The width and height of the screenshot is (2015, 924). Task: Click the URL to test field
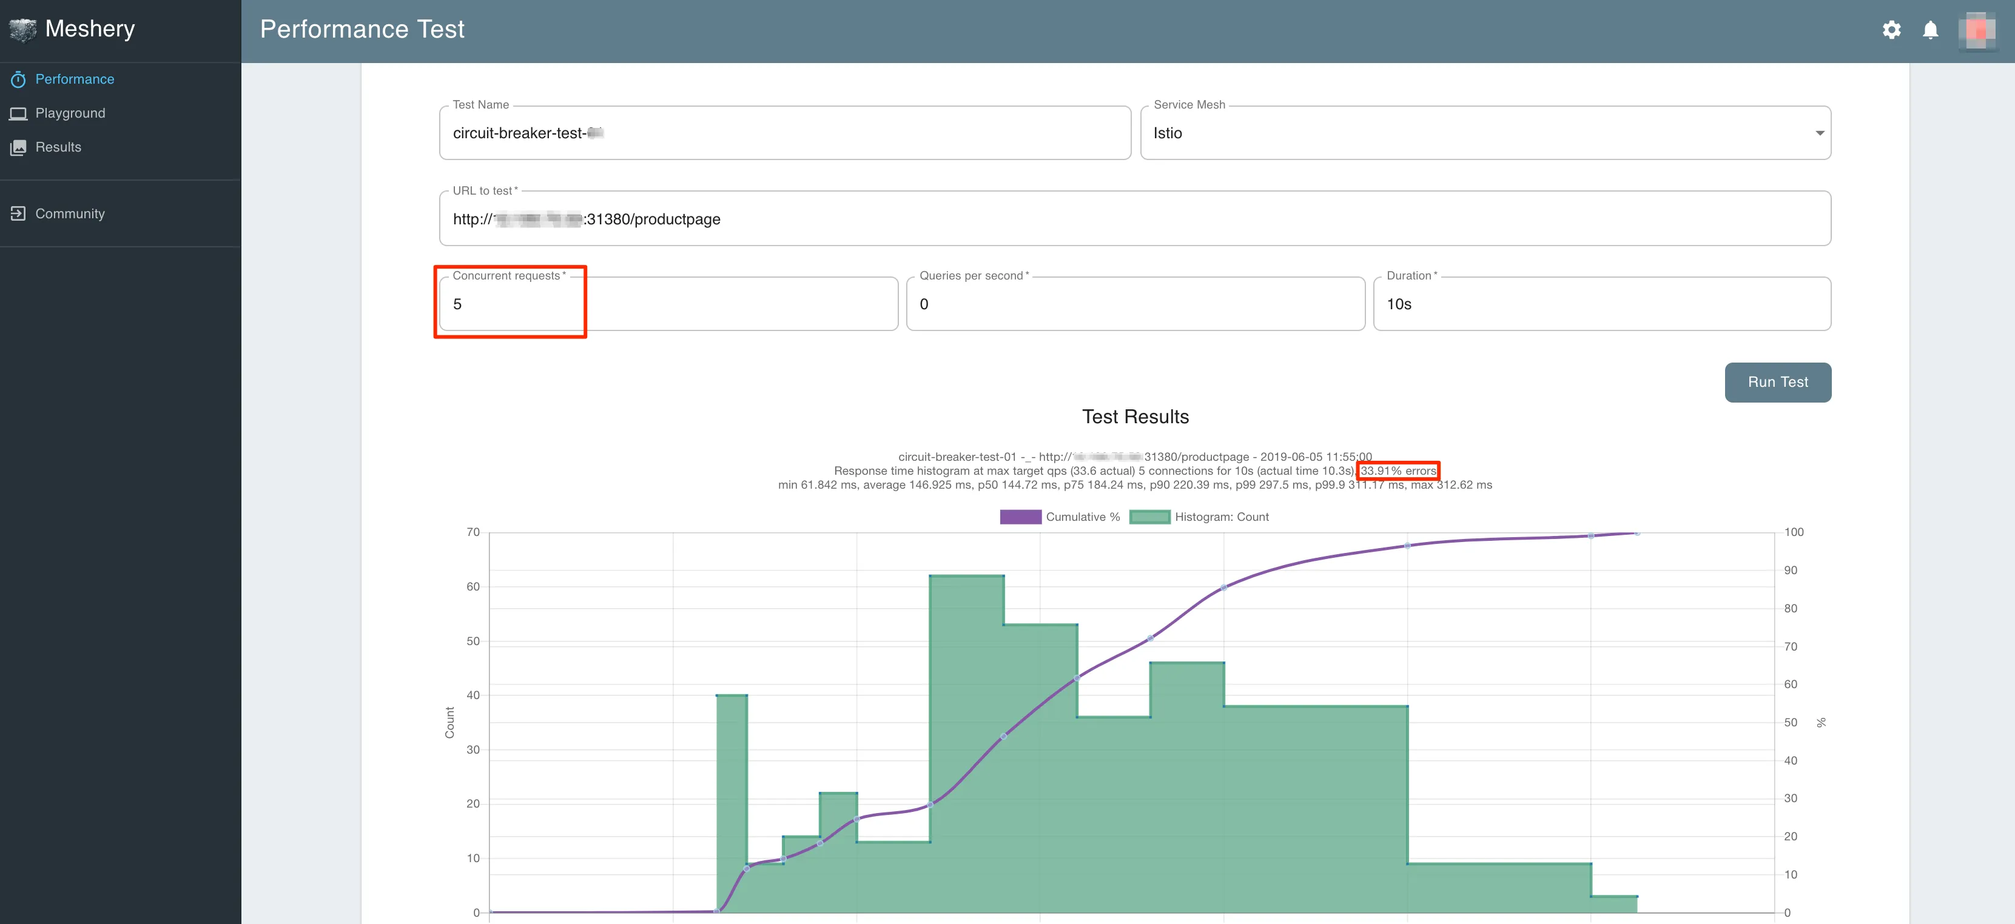point(1134,219)
